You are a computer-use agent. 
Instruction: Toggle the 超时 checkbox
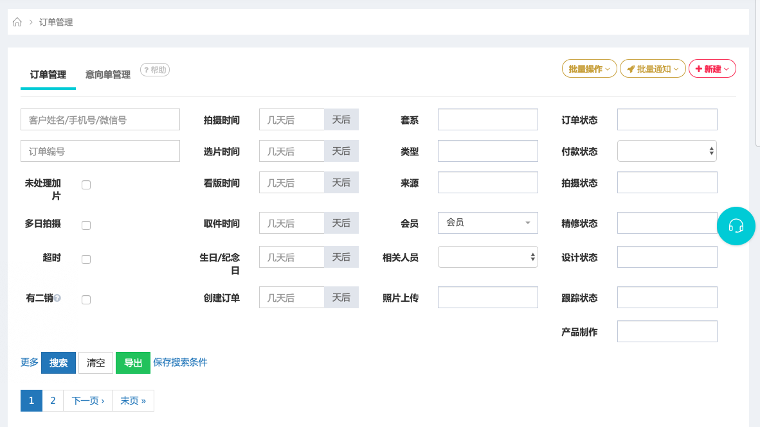tap(86, 259)
